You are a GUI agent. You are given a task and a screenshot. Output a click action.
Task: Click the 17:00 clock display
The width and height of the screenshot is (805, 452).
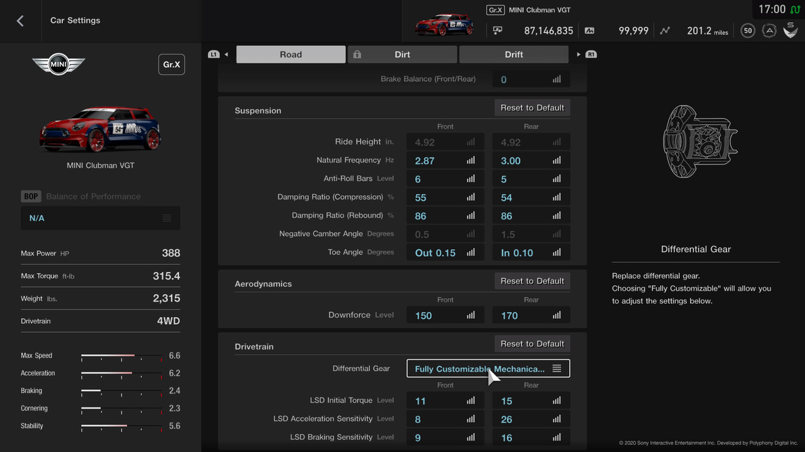[772, 9]
